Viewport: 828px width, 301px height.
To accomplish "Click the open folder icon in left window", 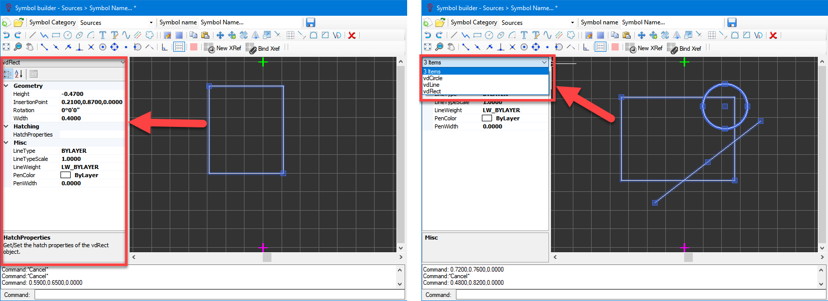I will 18,22.
